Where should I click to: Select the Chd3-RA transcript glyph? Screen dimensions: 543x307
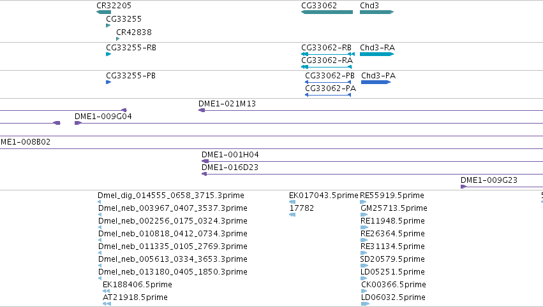pyautogui.click(x=376, y=54)
